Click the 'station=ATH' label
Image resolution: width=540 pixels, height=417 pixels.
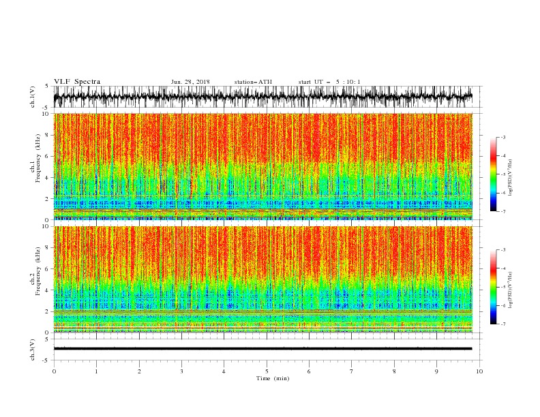pyautogui.click(x=253, y=82)
